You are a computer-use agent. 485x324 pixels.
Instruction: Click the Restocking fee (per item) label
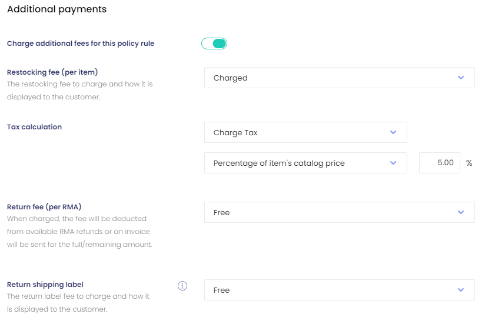pos(52,72)
